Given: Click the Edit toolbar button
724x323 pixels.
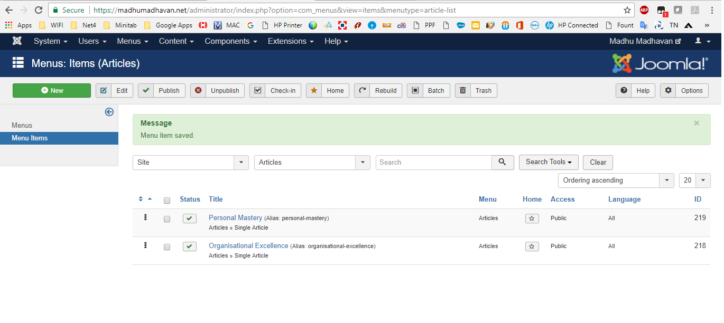Looking at the screenshot, I should coord(114,90).
